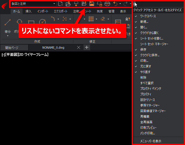This screenshot has width=185, height=145.
Task: Click the Save to cloud icon
Action: 100,4
